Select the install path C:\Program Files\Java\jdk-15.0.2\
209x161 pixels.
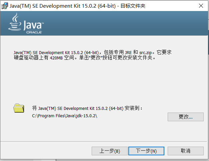coord(65,116)
